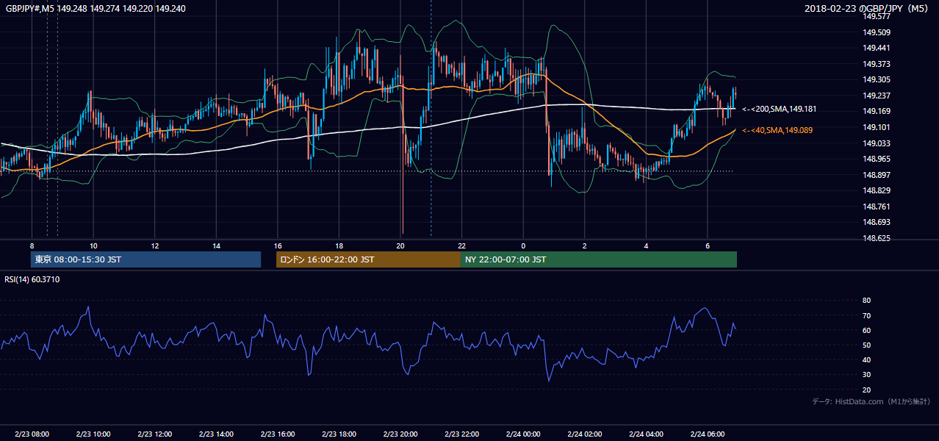Click the RSI 20 level label

866,390
